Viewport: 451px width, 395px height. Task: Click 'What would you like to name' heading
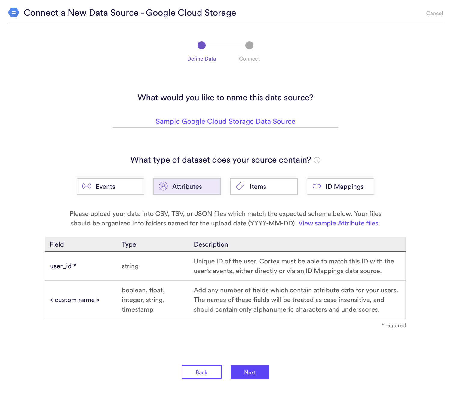[x=226, y=98]
